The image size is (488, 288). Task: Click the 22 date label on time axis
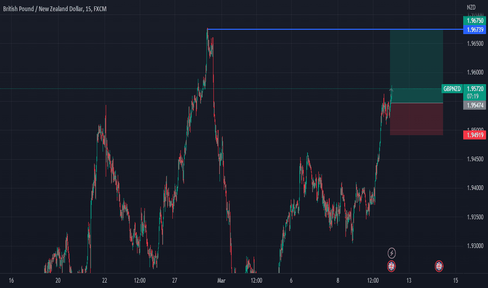pos(105,281)
